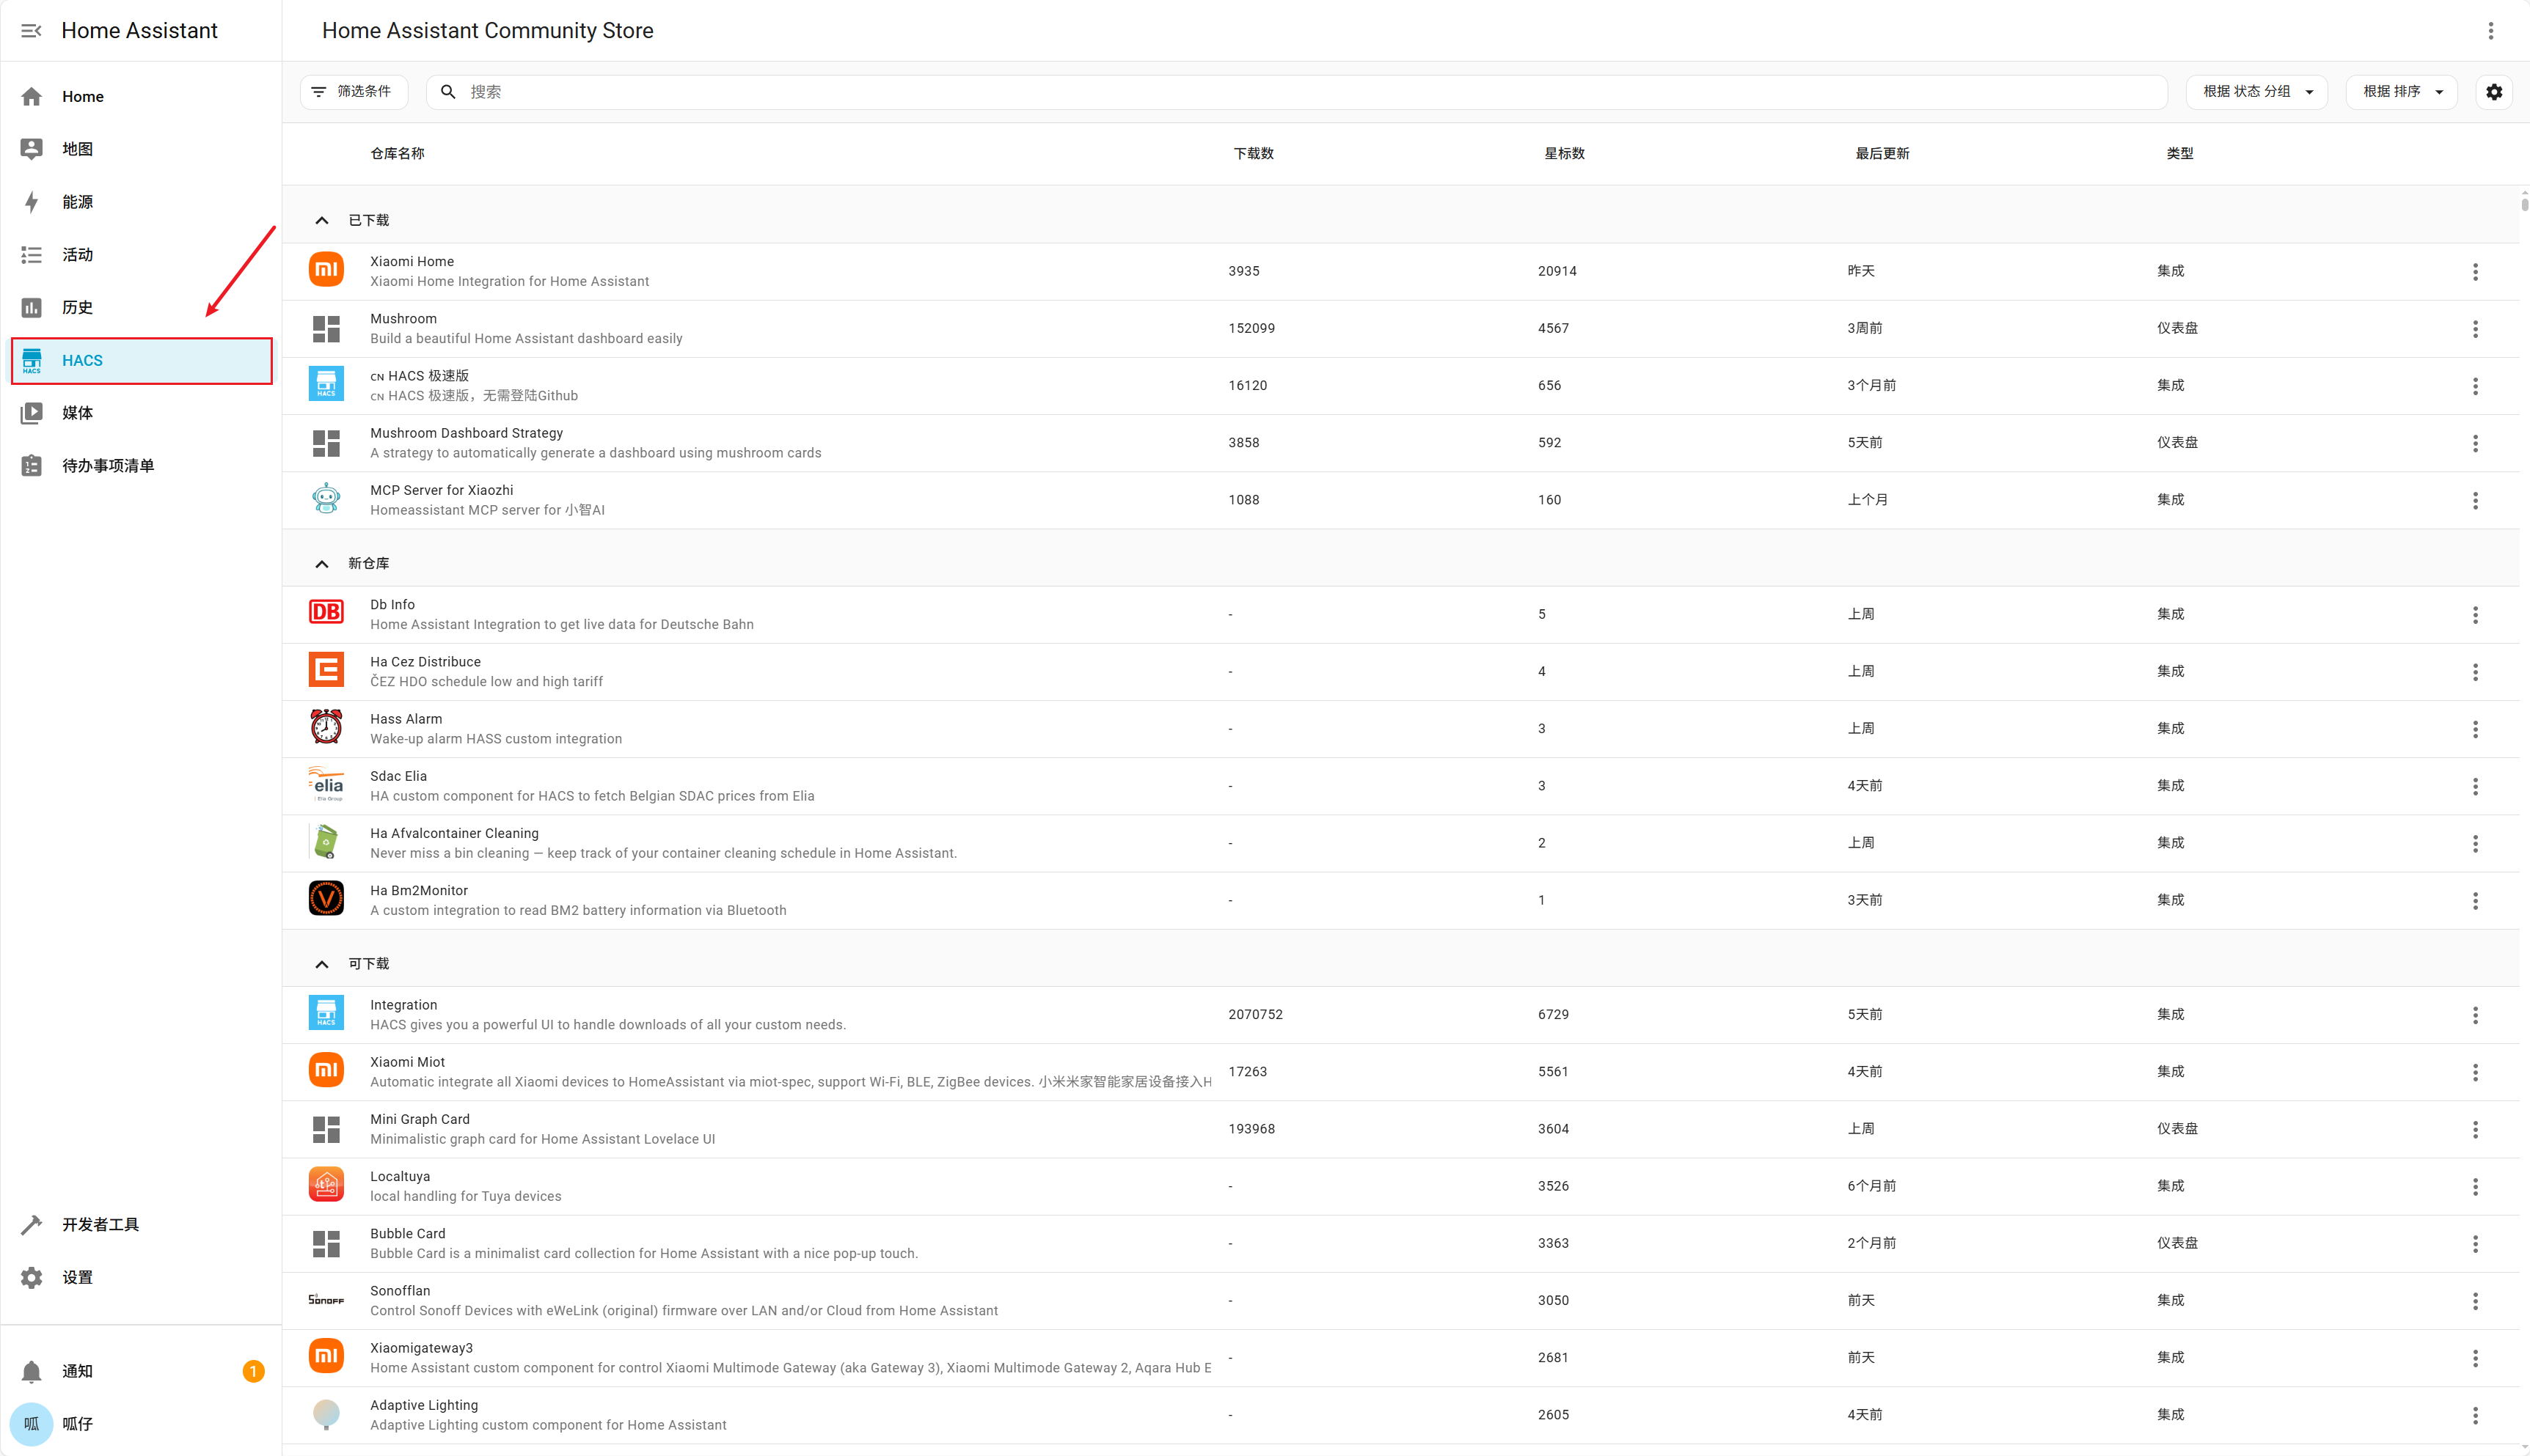This screenshot has height=1456, width=2530.
Task: Open the 根据 状态 分组 dropdown
Action: (2257, 92)
